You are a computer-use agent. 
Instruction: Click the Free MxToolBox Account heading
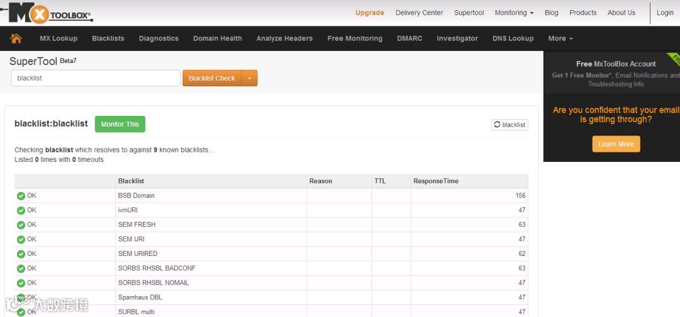click(616, 64)
